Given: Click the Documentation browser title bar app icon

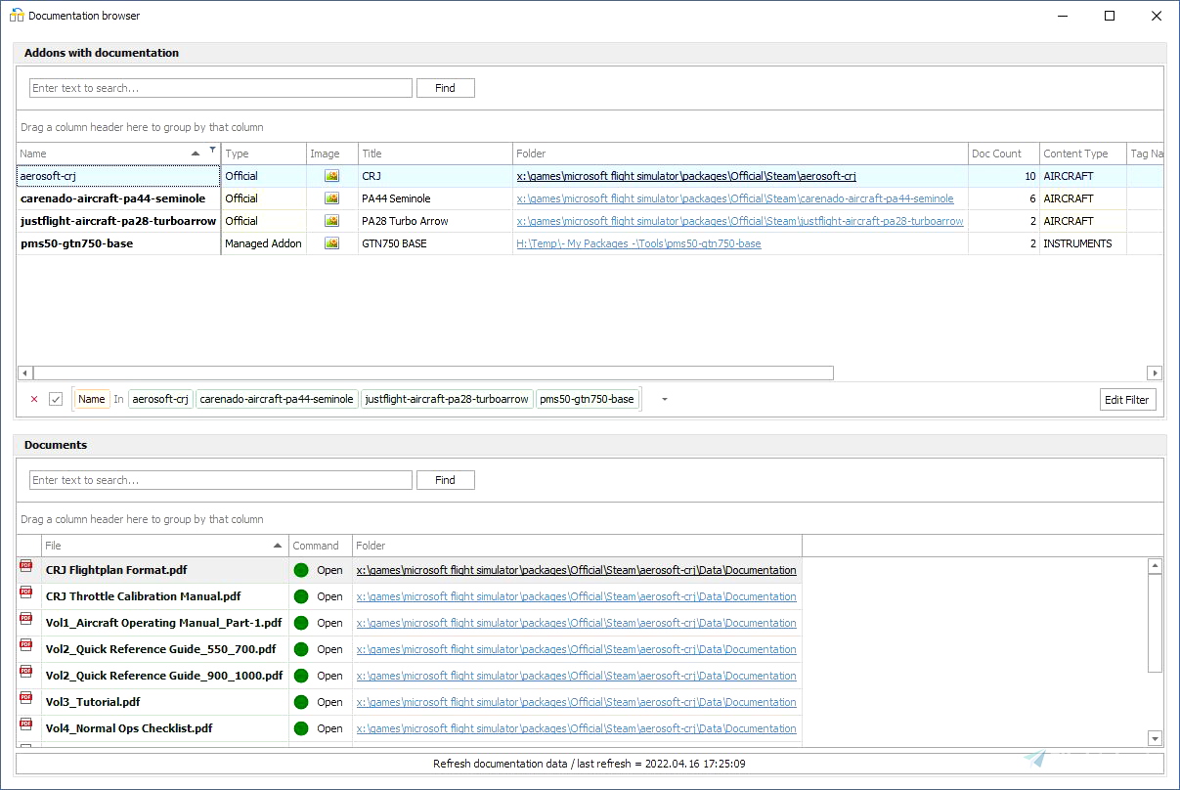Looking at the screenshot, I should point(17,16).
